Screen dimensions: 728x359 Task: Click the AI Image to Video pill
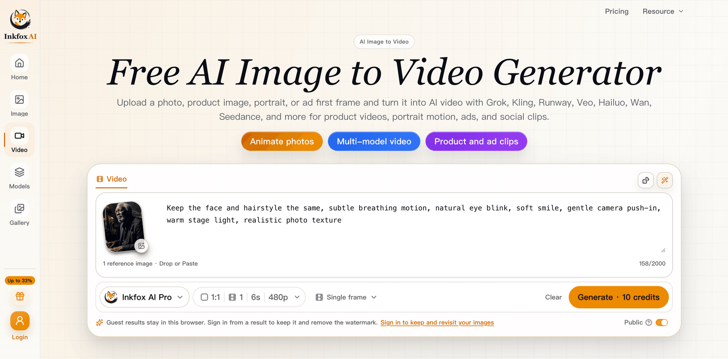point(384,41)
